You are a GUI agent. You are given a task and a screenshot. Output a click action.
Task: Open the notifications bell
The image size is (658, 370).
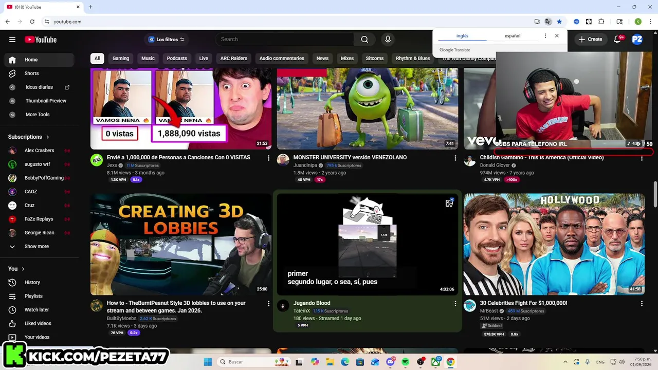coord(618,40)
